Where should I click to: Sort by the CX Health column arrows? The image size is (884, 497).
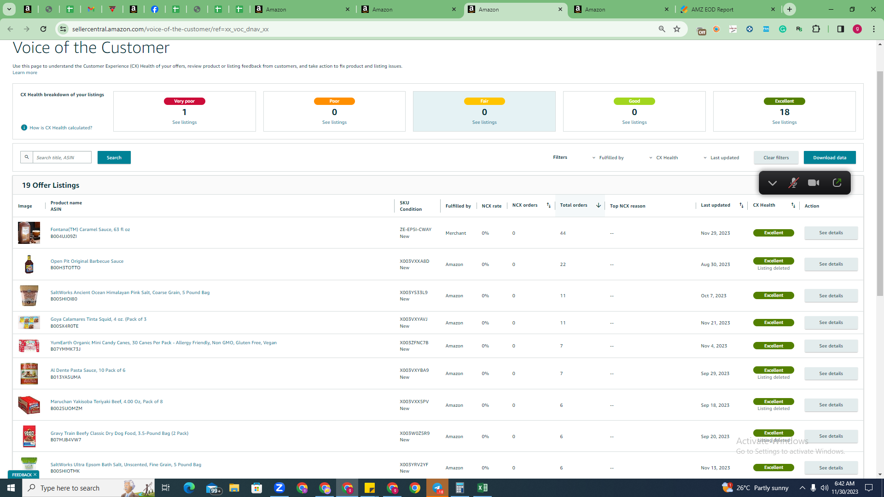pyautogui.click(x=793, y=205)
